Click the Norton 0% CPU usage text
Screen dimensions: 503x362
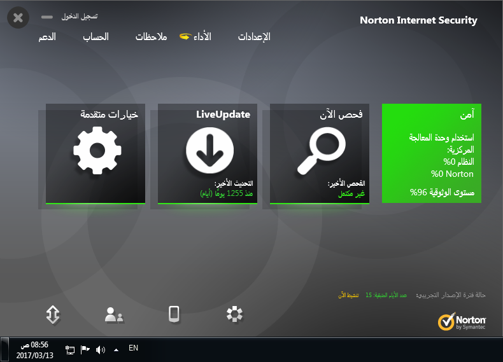click(x=452, y=174)
